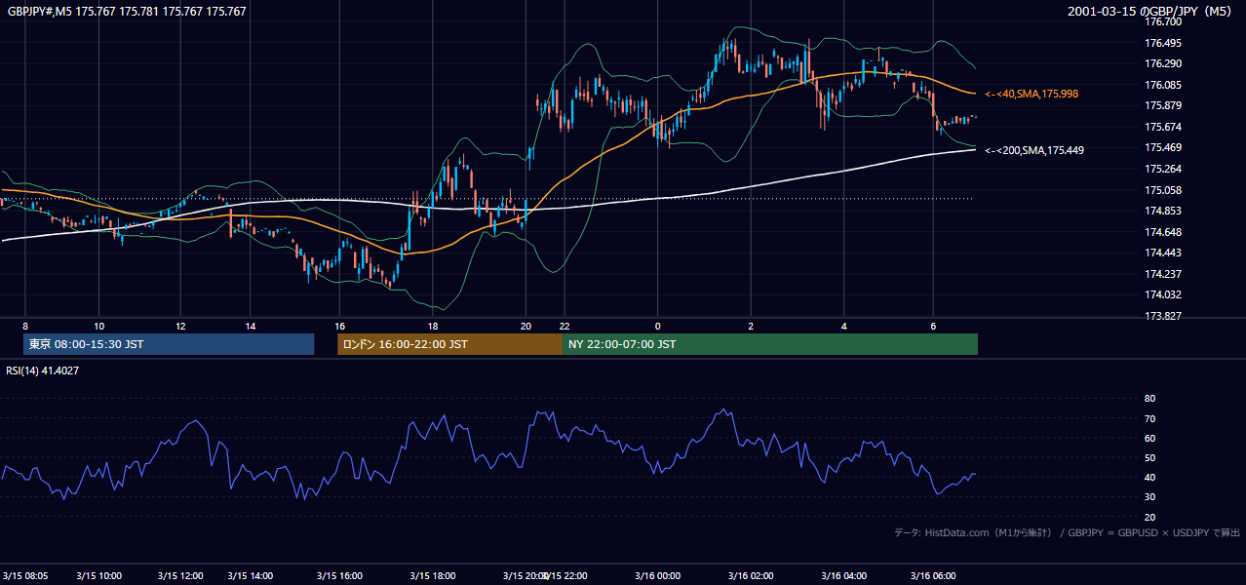Click the hour label 8 under the chart
Screen dimensions: 1246x585
pyautogui.click(x=25, y=326)
